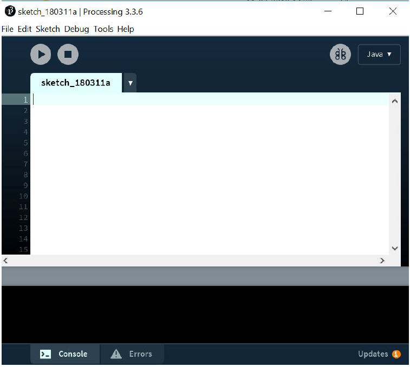Select the sketch_180311a tab
The height and width of the screenshot is (367, 410).
click(76, 83)
